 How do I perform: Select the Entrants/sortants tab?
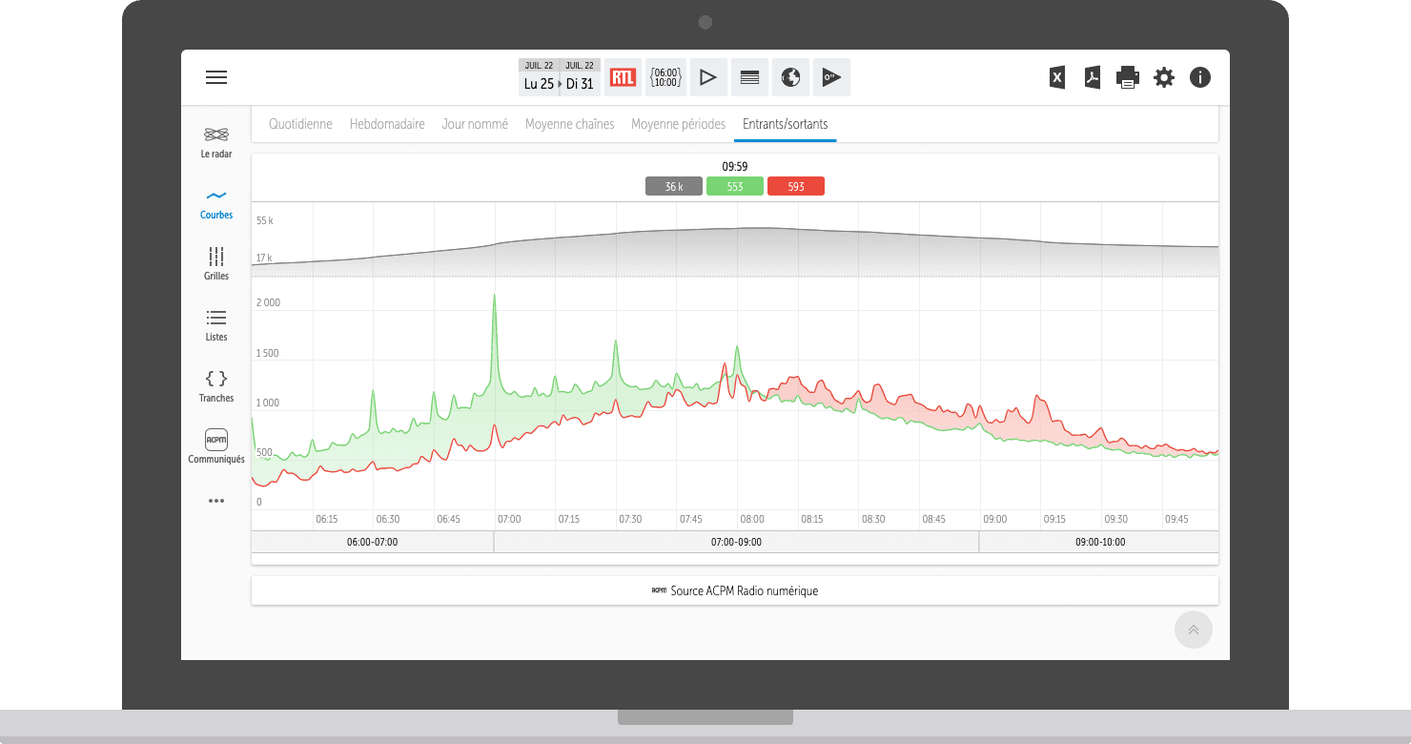785,124
